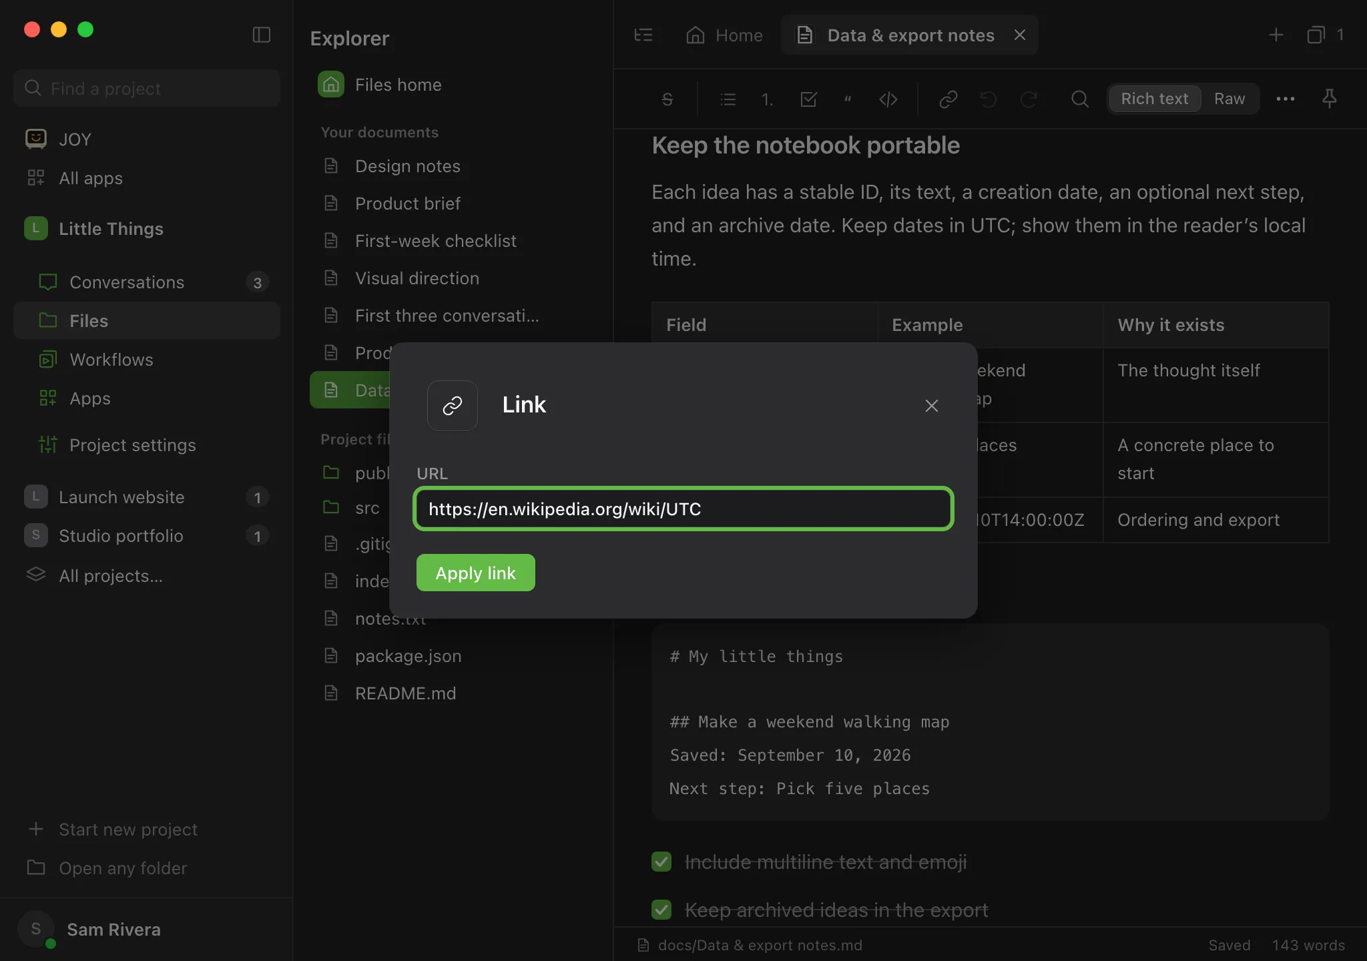Open Apps under Little Things
The width and height of the screenshot is (1367, 961).
[x=147, y=398]
